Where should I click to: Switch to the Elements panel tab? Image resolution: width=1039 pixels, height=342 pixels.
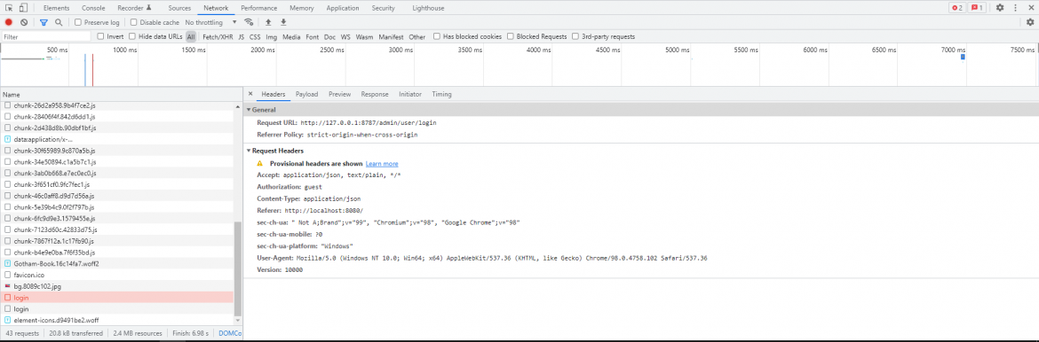click(56, 8)
